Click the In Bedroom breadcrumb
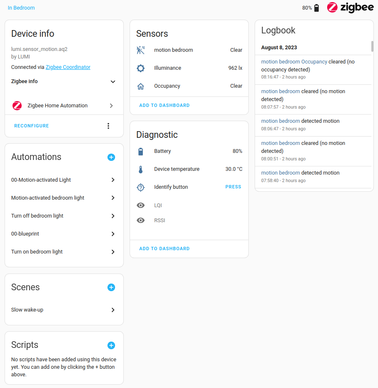The width and height of the screenshot is (378, 388). point(21,8)
